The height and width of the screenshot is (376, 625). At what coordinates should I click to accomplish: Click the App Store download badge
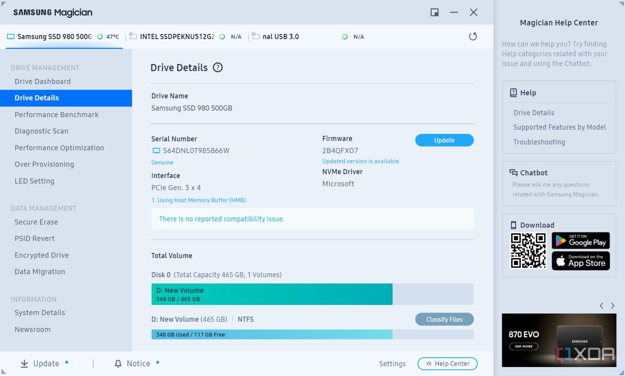point(581,261)
